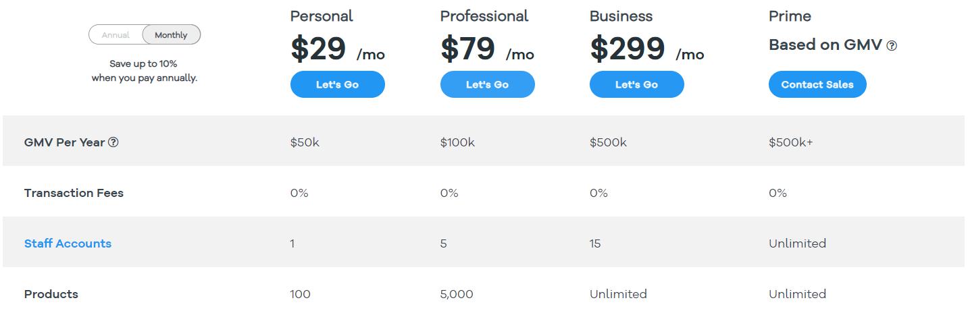Select Monthly billing option
The width and height of the screenshot is (968, 315).
pos(171,35)
